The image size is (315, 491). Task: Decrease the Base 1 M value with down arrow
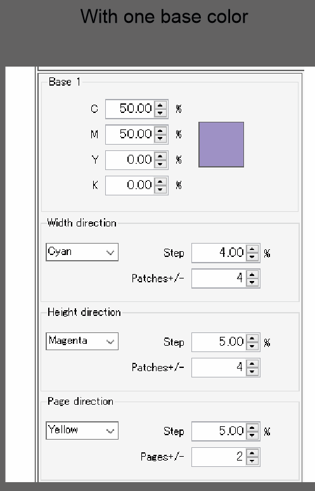coord(160,138)
